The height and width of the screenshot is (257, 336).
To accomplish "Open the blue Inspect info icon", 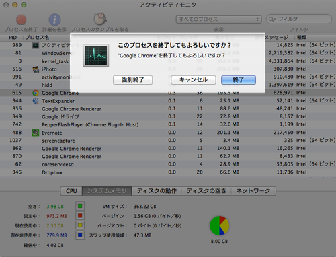I will (x=54, y=20).
